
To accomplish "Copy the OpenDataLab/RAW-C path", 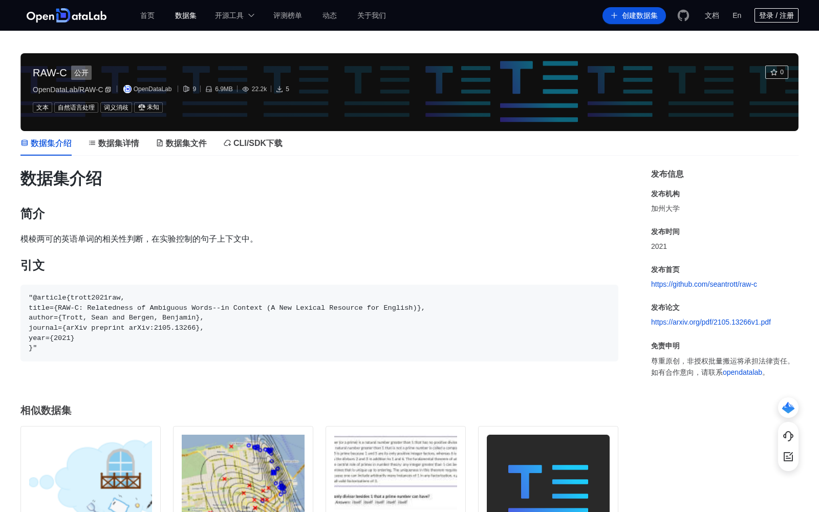I will (108, 90).
